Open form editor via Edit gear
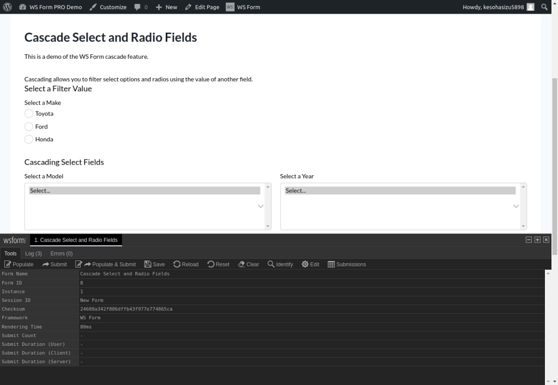This screenshot has width=558, height=385. click(x=305, y=264)
